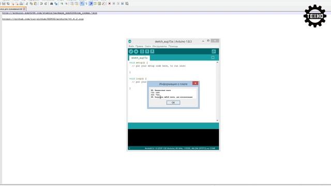Click the Cut scissors toolbar icon
The image size is (331, 186).
[x=26, y=4]
